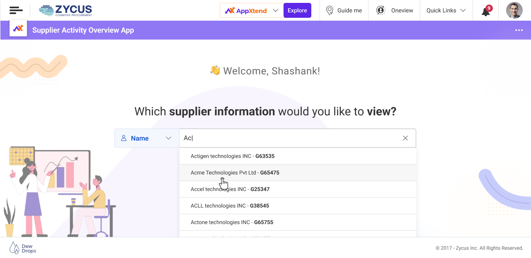Click the AppXtend app icon in purple header
531x258 pixels.
(18, 29)
